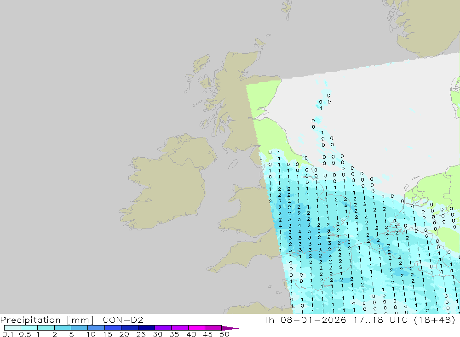Click the 'Th' weekday abbreviation
This screenshot has width=460, height=337.
tap(269, 320)
